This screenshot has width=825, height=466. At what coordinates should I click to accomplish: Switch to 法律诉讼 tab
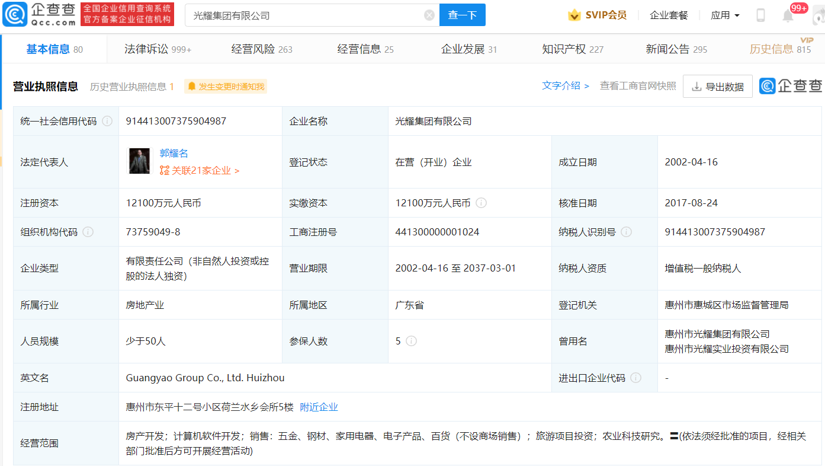point(158,49)
